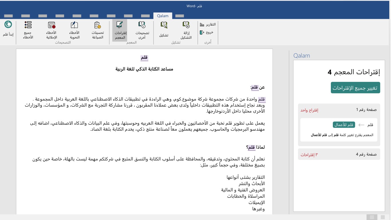Open جميع الأخطاء all errors tool
Screen dimensions: 391x220
28,30
